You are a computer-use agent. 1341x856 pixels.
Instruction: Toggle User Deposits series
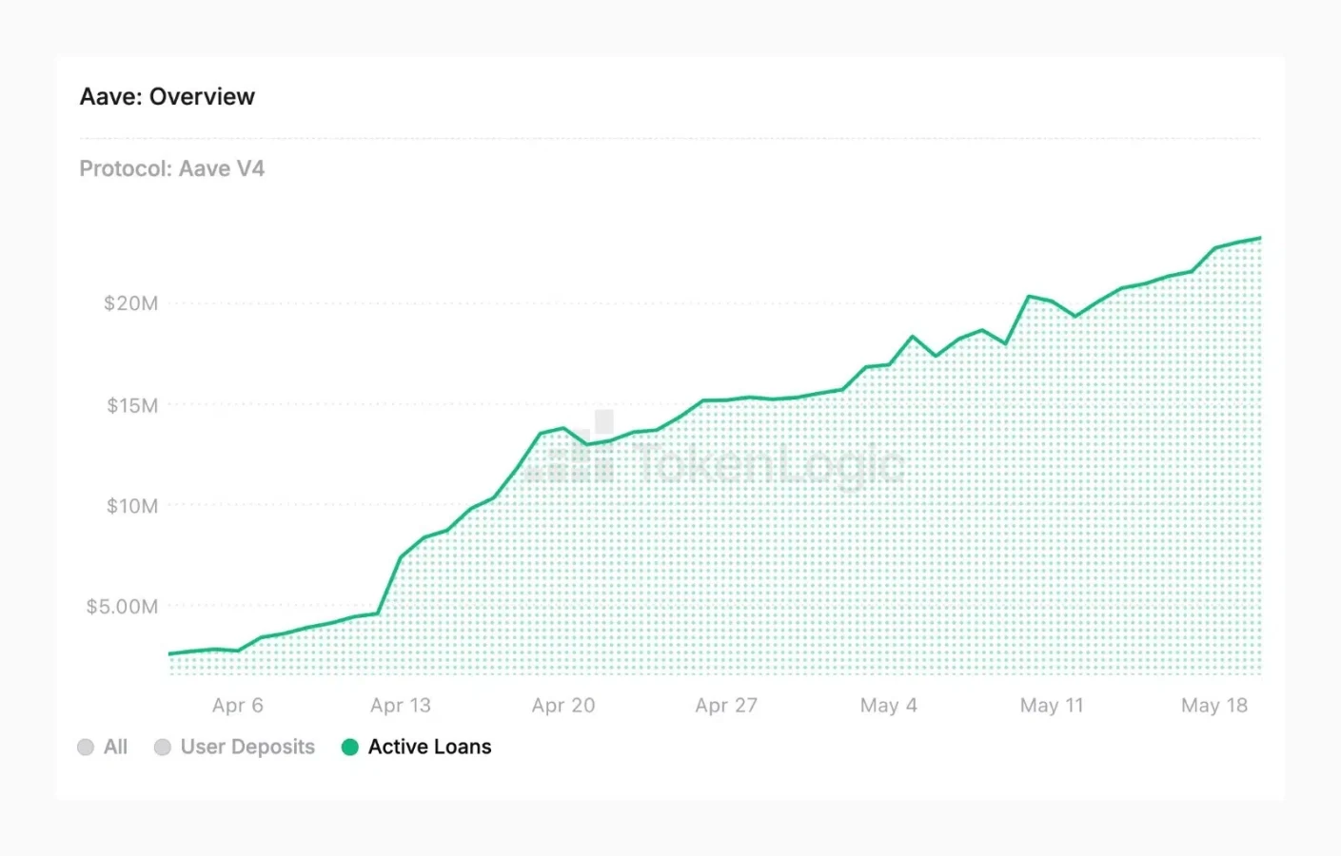tap(234, 747)
